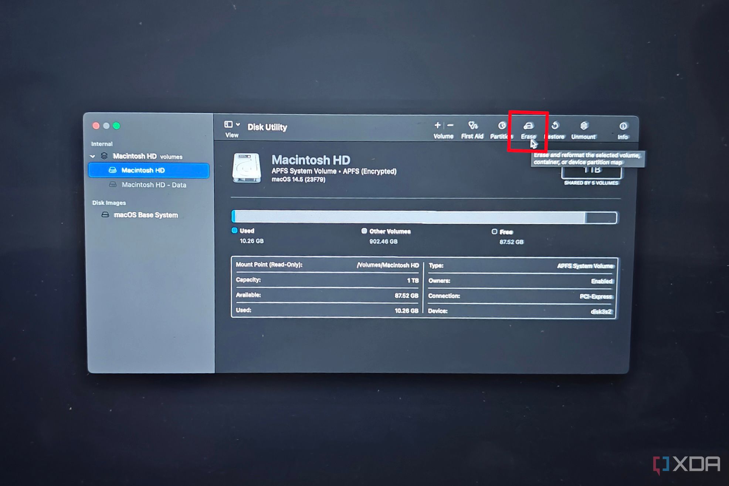The image size is (729, 486).
Task: Click the 'disk3s2' device value
Action: [601, 312]
